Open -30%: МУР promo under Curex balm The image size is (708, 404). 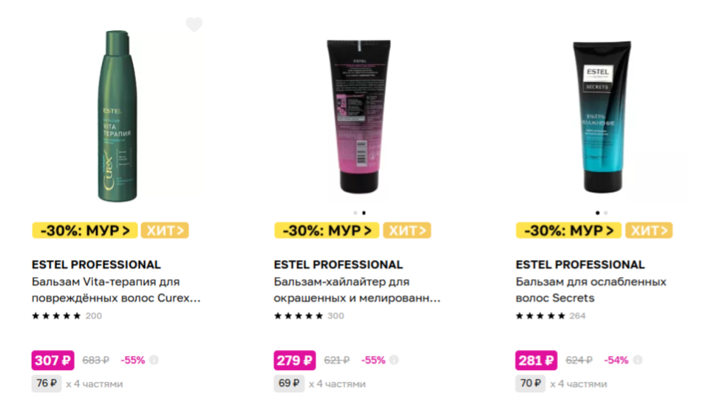pyautogui.click(x=85, y=230)
